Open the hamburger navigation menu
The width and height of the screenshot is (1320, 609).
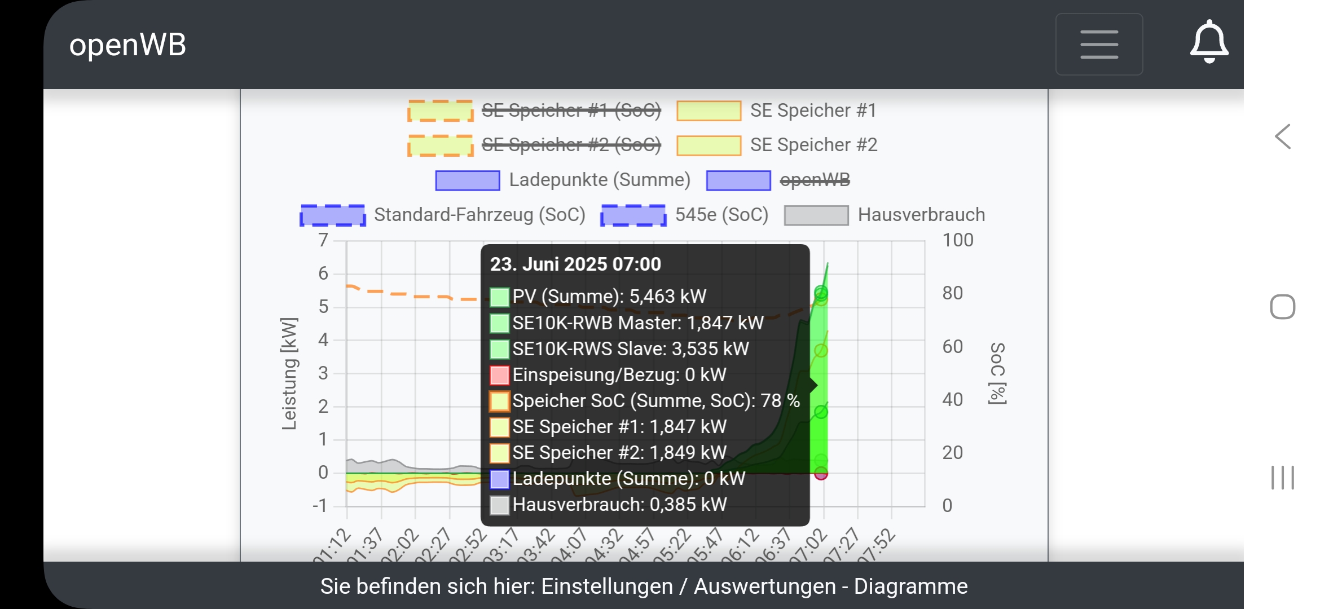[x=1099, y=44]
